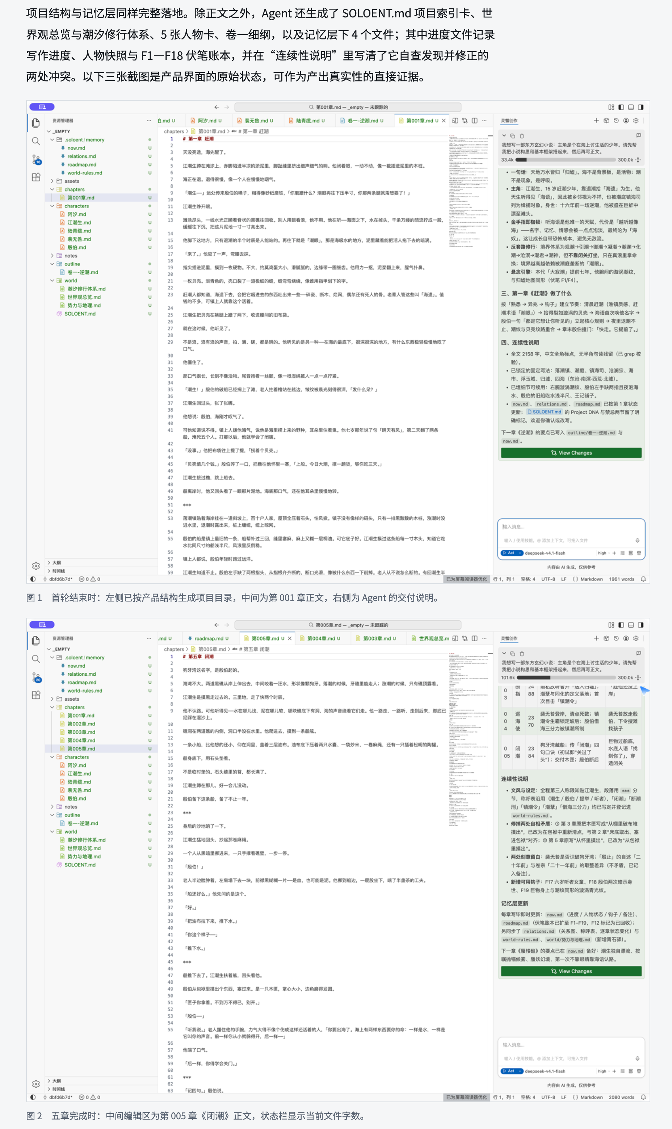Image resolution: width=672 pixels, height=1129 pixels.
Task: Collapse the world folder in Figure 2 explorer
Action: pyautogui.click(x=101, y=831)
